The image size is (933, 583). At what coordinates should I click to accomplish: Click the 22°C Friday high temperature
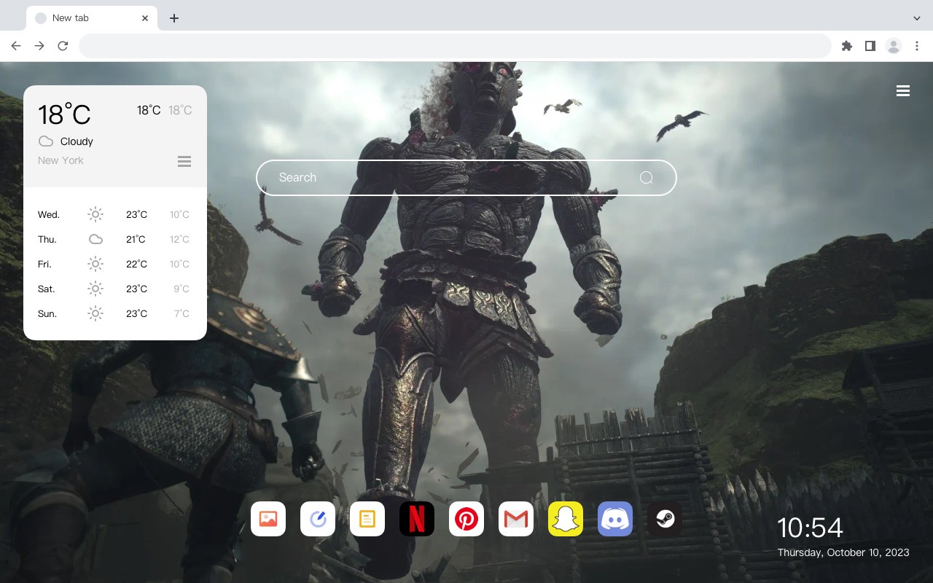point(136,264)
